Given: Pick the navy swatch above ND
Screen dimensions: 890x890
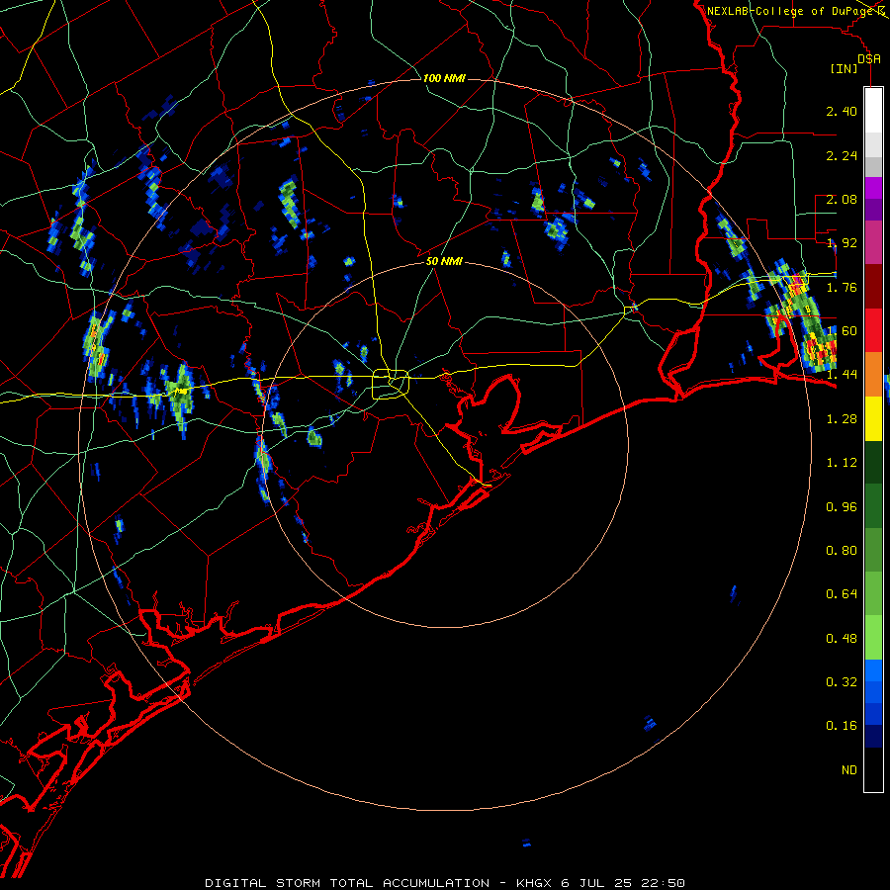Looking at the screenshot, I should [873, 737].
